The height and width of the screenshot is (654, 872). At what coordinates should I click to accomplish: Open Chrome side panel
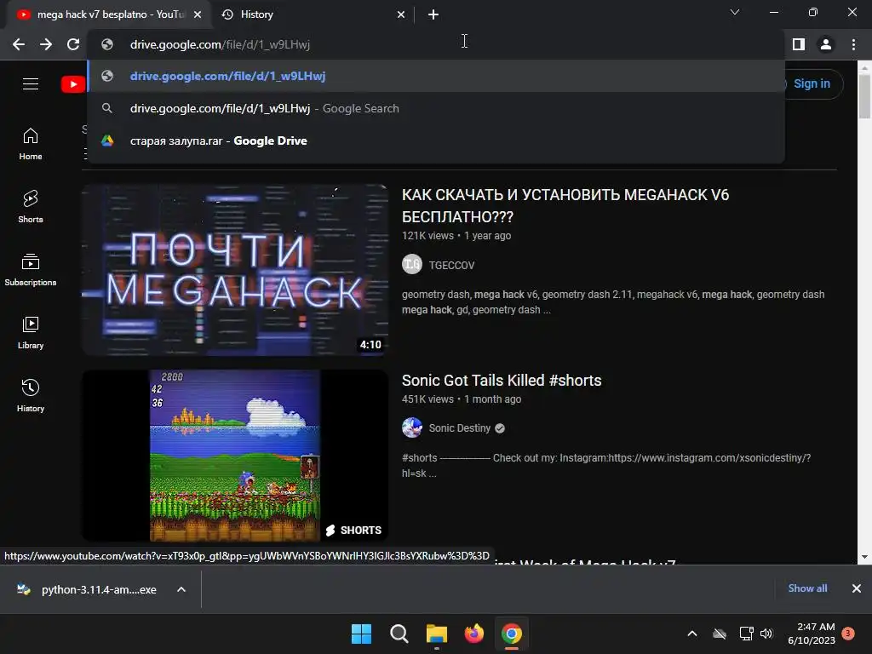(x=799, y=44)
